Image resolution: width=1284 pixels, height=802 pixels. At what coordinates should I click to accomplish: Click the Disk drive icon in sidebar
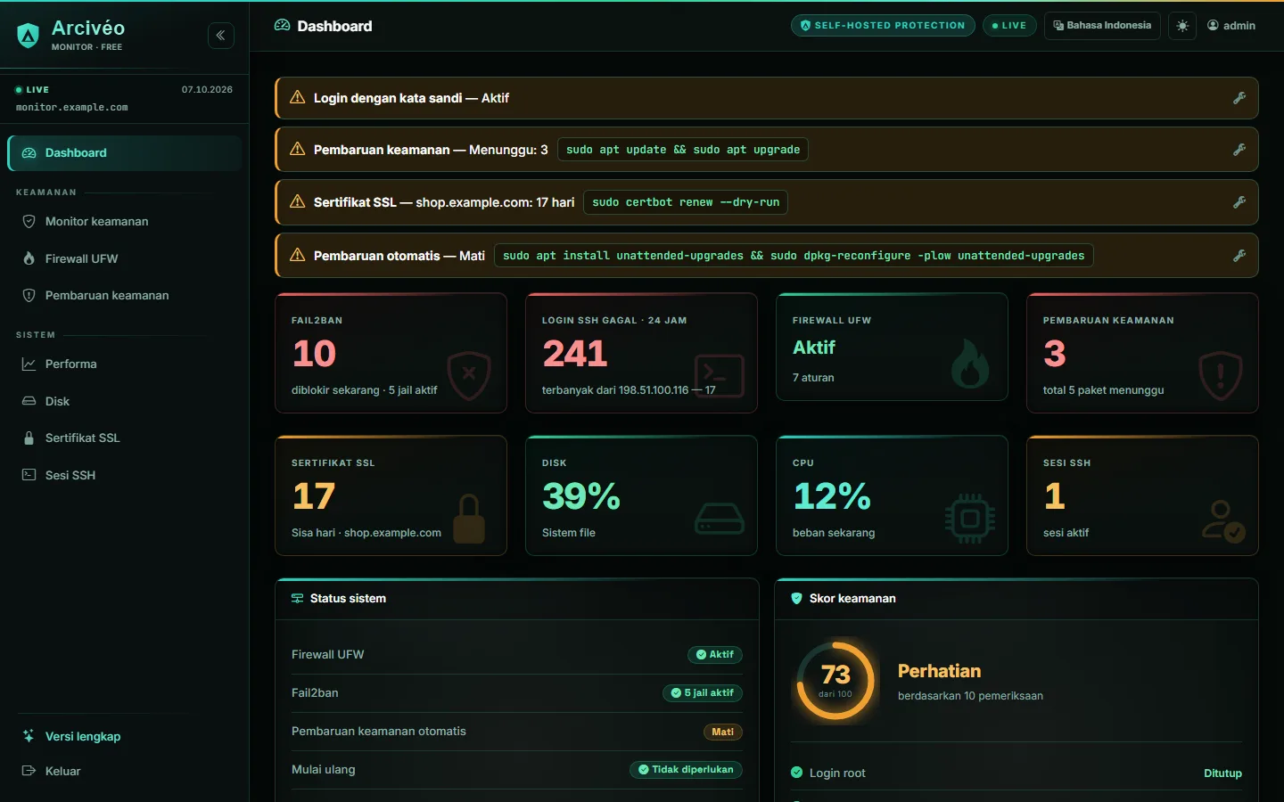point(29,401)
